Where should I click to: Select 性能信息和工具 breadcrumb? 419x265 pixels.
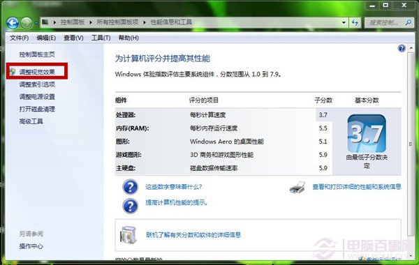[x=171, y=22]
